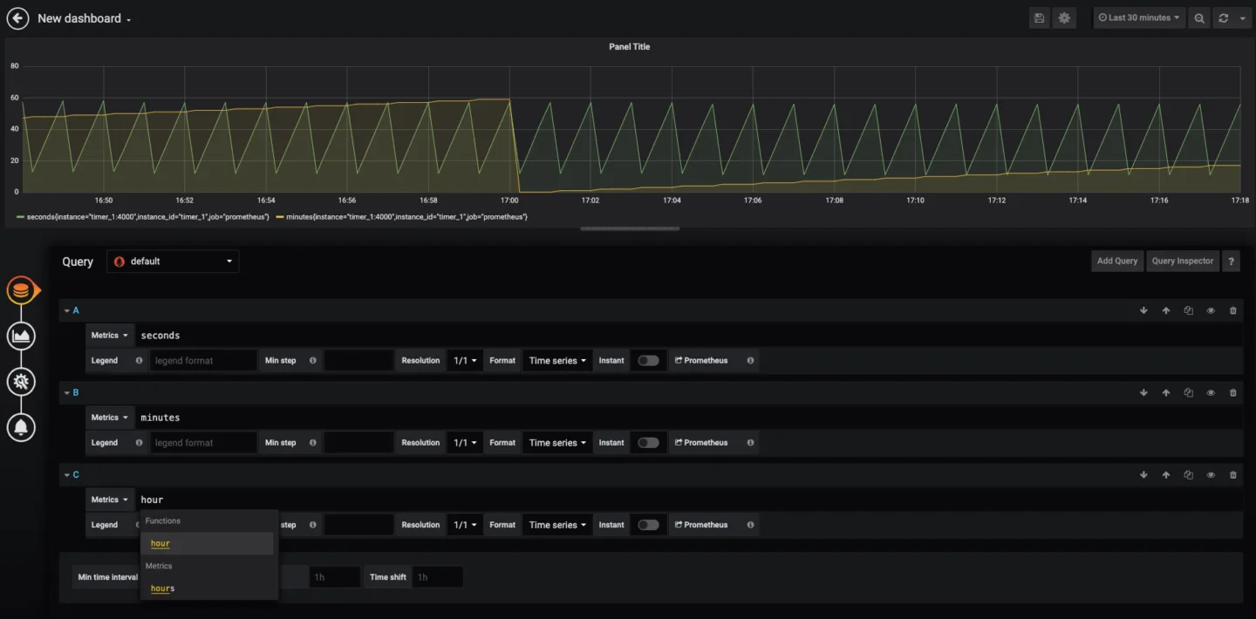Delete query C with the trash icon
Viewport: 1256px width, 619px height.
(x=1232, y=475)
